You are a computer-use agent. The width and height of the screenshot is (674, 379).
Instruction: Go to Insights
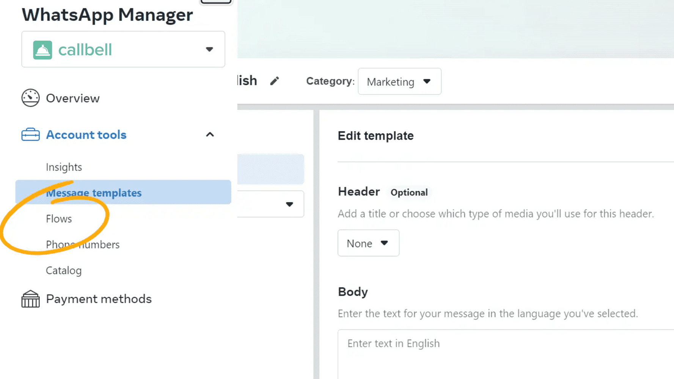click(x=64, y=167)
